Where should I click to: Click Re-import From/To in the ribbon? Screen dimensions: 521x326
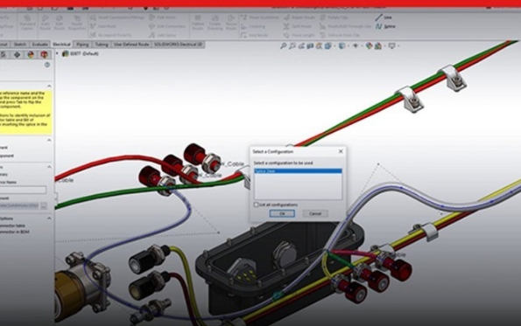110,35
